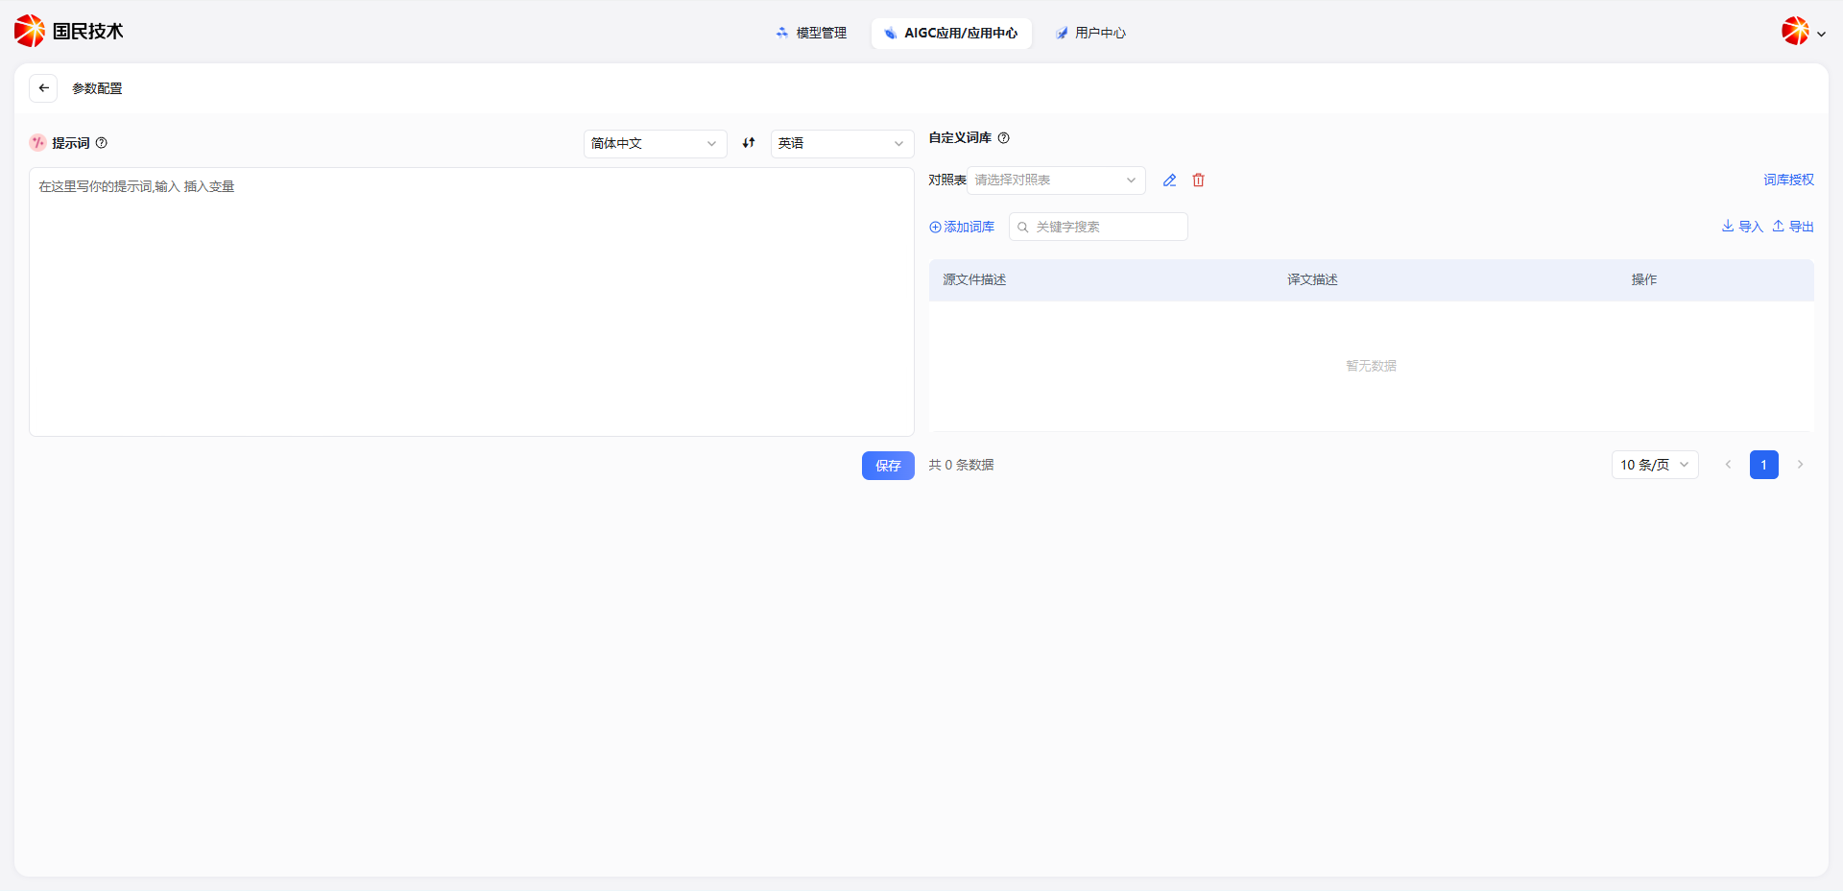
Task: Click the 国民技术 logo
Action: tap(69, 32)
